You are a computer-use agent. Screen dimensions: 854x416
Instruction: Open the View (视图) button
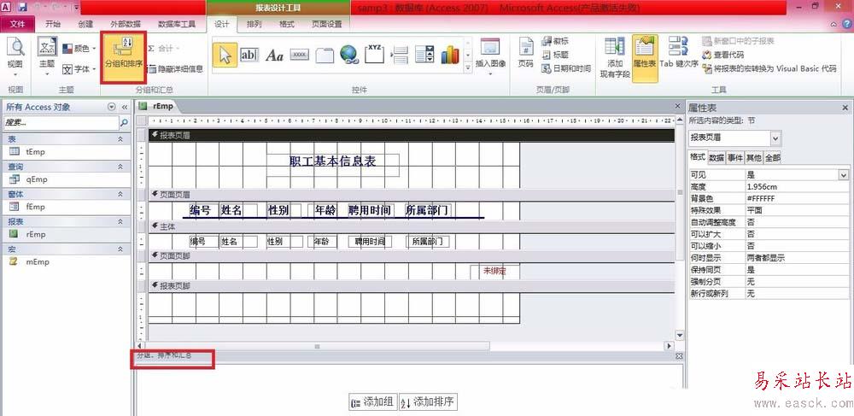(x=15, y=57)
